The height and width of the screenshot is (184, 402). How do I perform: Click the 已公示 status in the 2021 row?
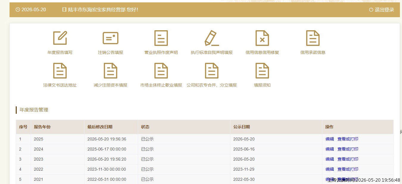(x=147, y=179)
